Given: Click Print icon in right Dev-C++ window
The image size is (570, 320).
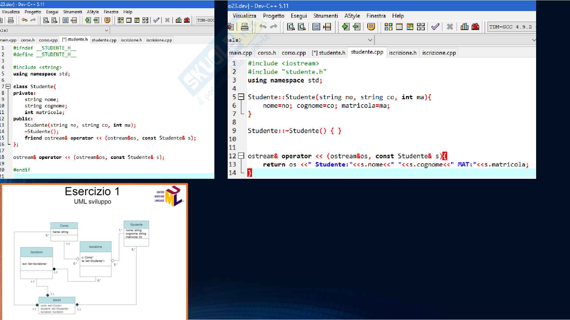Looking at the screenshot, I should point(244,27).
